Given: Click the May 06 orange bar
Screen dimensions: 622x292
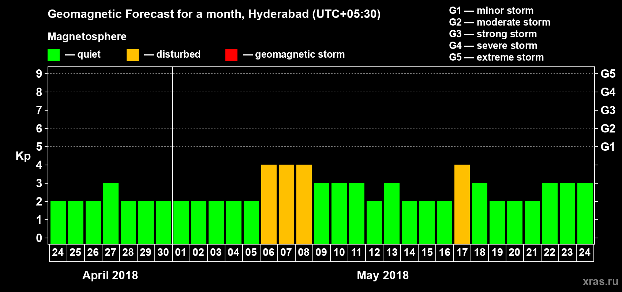Looking at the screenshot, I should tap(269, 204).
